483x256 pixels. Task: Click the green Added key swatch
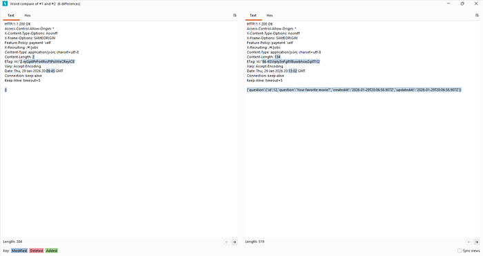coord(52,250)
